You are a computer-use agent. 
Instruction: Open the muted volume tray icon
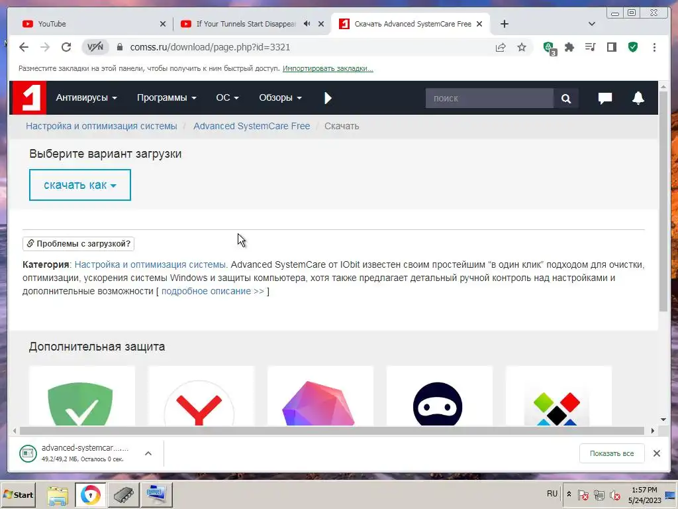click(x=614, y=494)
